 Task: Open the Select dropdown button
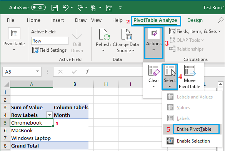point(170,77)
